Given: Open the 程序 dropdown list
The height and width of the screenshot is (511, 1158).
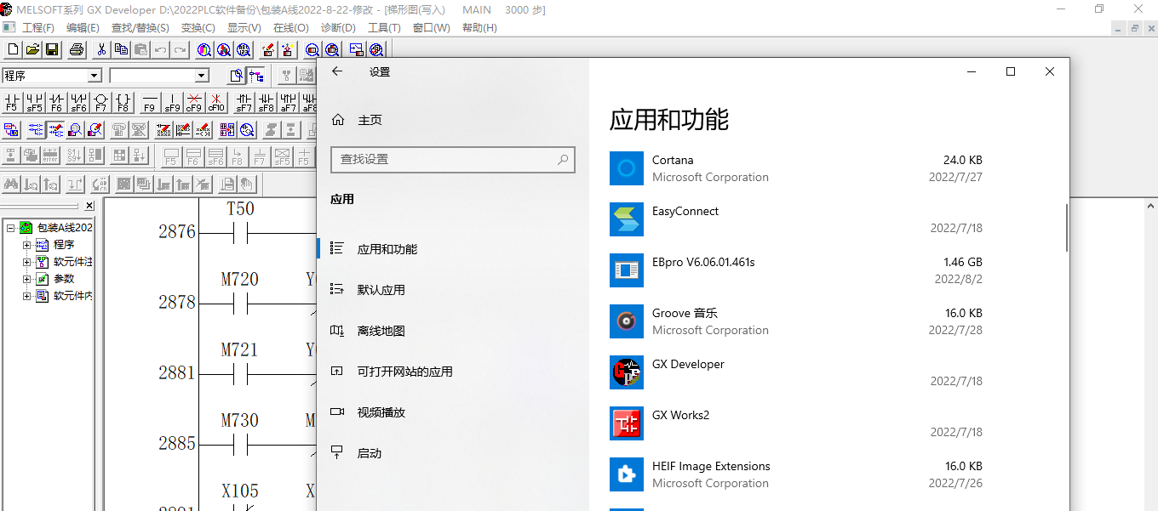Looking at the screenshot, I should [x=95, y=76].
